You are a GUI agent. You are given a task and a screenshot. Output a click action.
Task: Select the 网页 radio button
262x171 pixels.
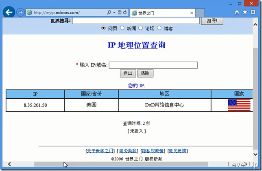click(103, 28)
